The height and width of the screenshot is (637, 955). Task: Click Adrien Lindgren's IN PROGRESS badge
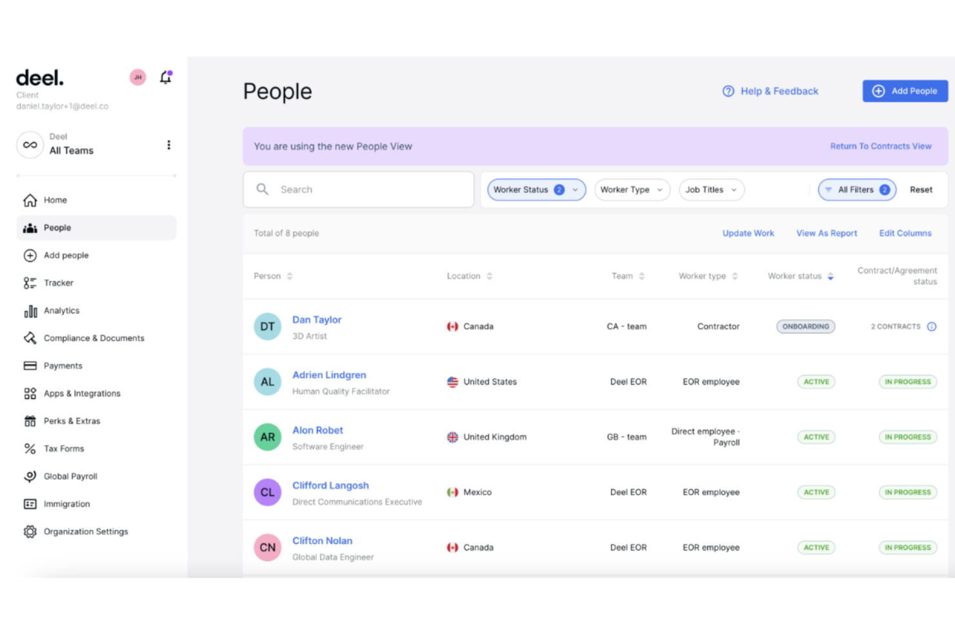click(907, 382)
